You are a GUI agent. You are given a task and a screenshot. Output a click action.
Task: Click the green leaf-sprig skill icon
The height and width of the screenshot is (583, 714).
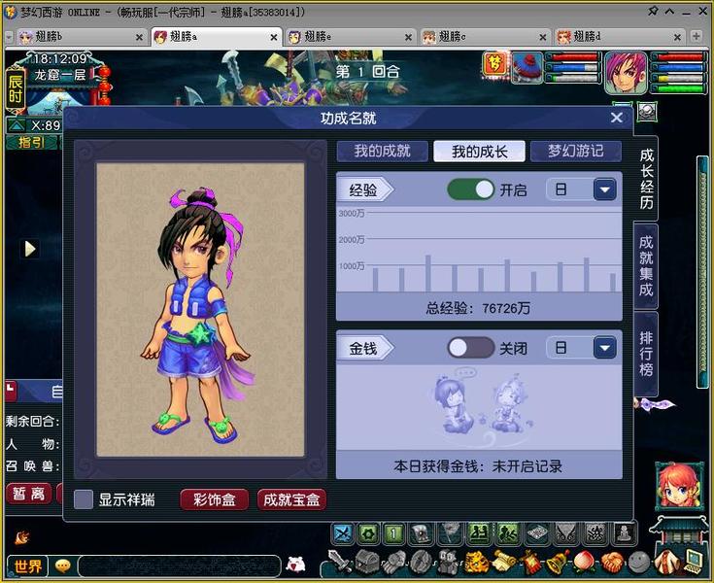[508, 533]
